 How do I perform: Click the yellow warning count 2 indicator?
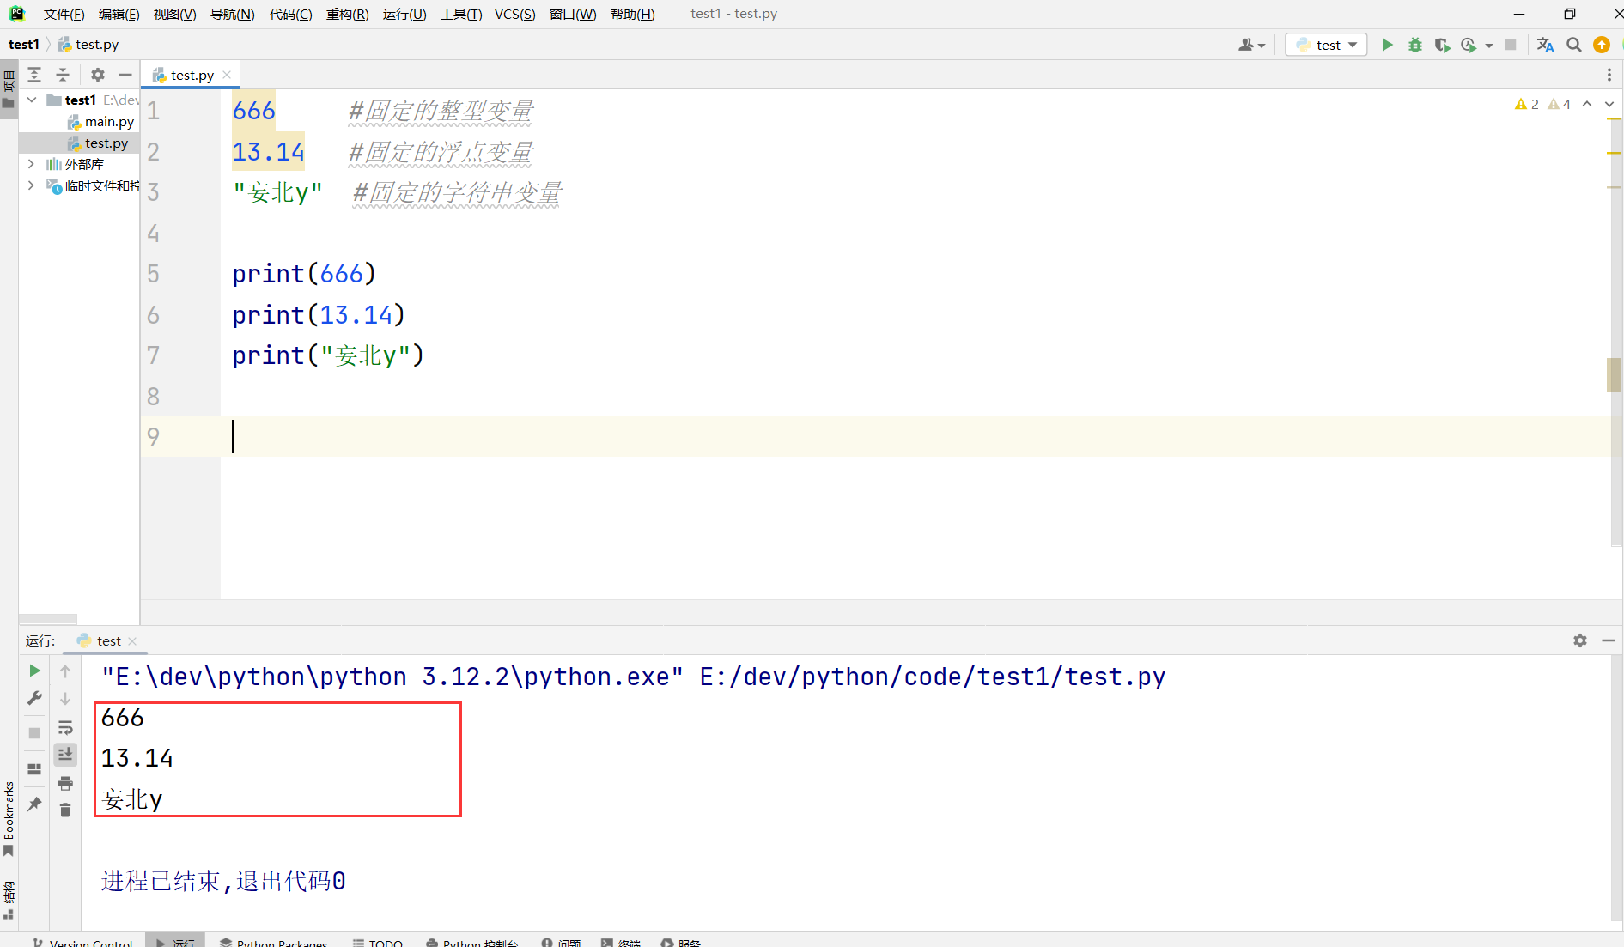1527,104
